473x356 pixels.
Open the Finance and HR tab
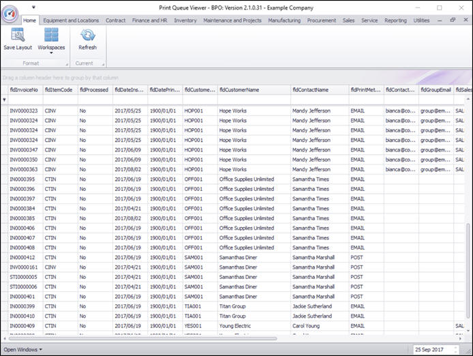point(150,20)
